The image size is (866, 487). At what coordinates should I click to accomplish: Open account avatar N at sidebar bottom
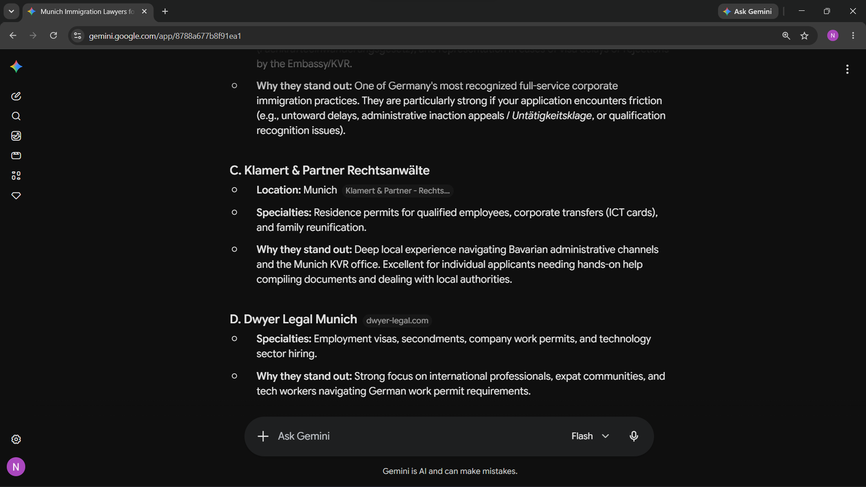click(16, 467)
